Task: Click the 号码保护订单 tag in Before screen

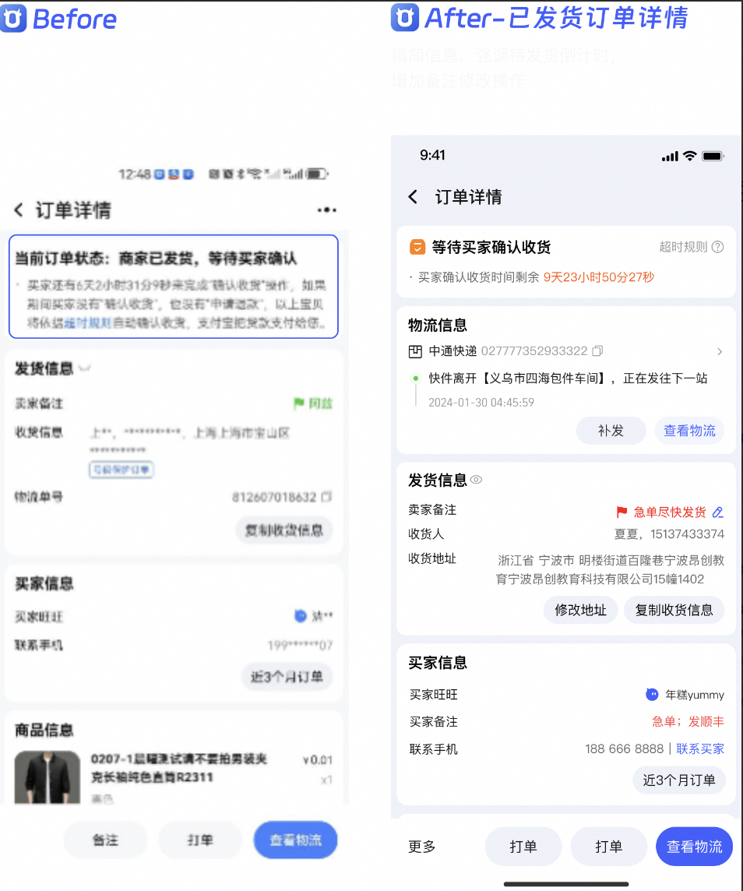Action: point(121,470)
